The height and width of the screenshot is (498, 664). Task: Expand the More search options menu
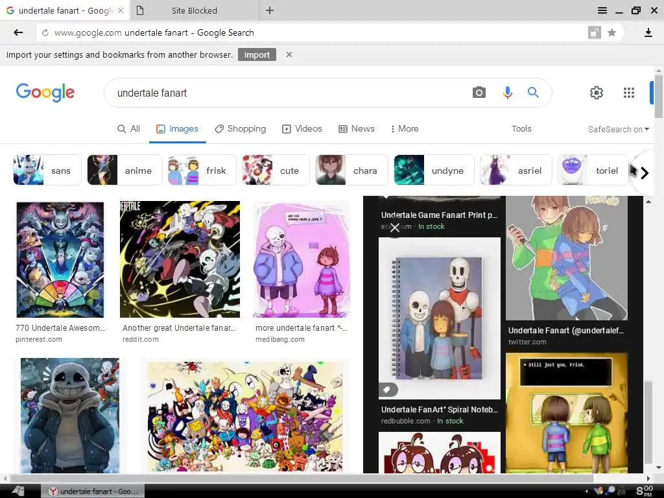pyautogui.click(x=405, y=129)
